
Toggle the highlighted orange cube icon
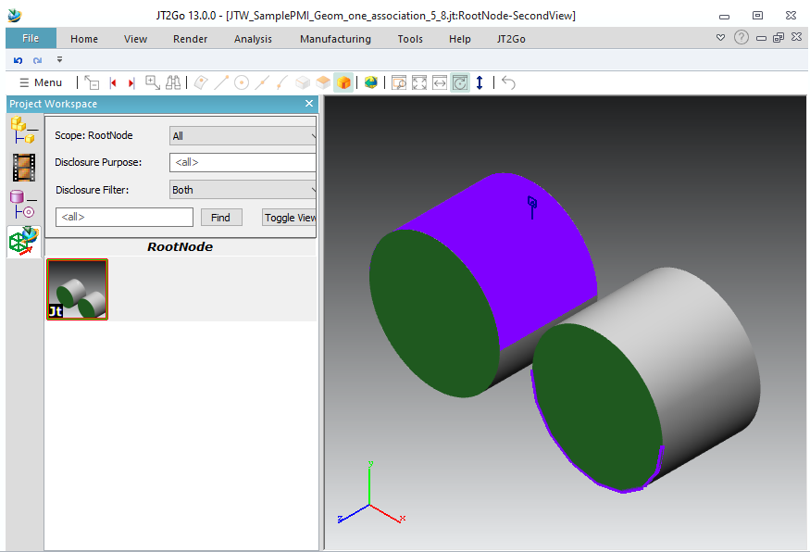343,82
